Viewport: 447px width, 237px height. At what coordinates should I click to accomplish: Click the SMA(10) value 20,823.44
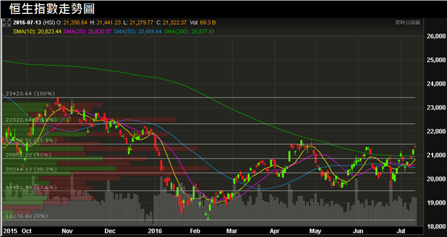(x=49, y=31)
